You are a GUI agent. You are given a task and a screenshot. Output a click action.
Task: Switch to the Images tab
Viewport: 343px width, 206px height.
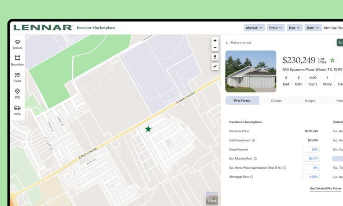click(x=310, y=100)
